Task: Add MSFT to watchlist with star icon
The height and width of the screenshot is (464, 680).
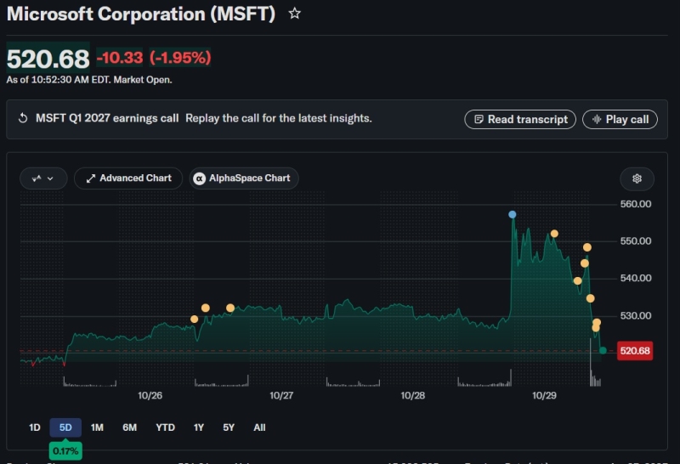Action: (294, 14)
